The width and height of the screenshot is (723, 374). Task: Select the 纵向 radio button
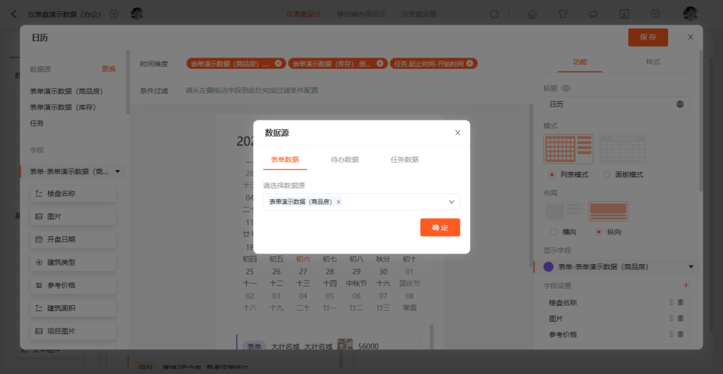[599, 231]
